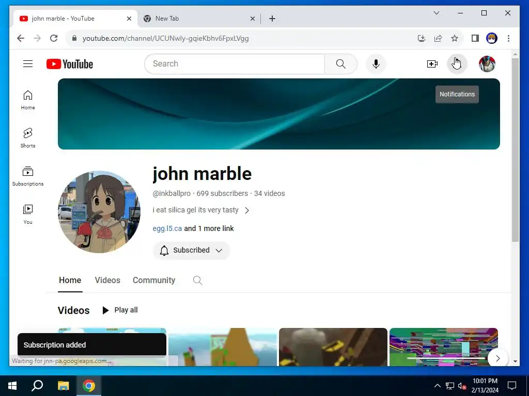
Task: Switch to the Videos tab
Action: click(x=107, y=280)
